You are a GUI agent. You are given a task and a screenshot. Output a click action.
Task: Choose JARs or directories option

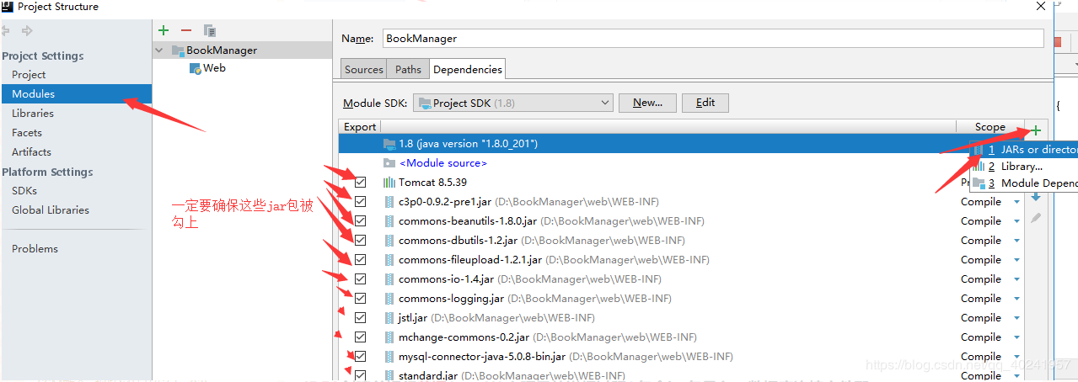coord(1025,149)
